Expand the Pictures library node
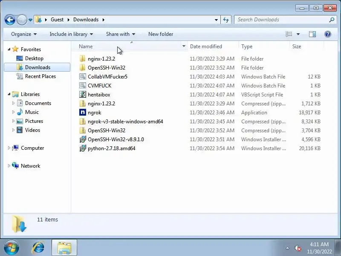 tap(13, 121)
